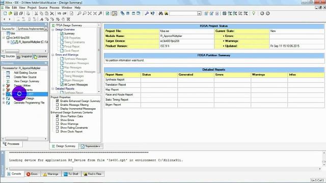The width and height of the screenshot is (326, 183).
Task: Click the Copy toolbar icon
Action: [x=41, y=14]
